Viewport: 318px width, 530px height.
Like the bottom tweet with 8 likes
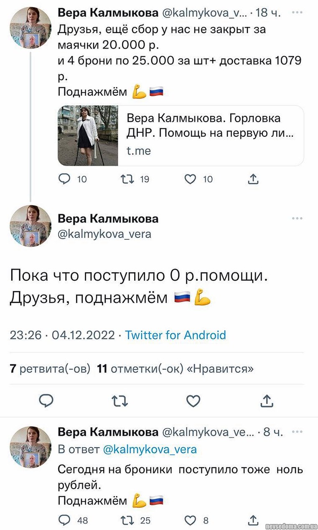click(190, 520)
